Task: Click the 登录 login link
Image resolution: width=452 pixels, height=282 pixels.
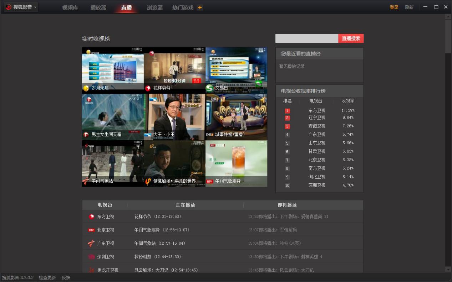Action: 394,7
